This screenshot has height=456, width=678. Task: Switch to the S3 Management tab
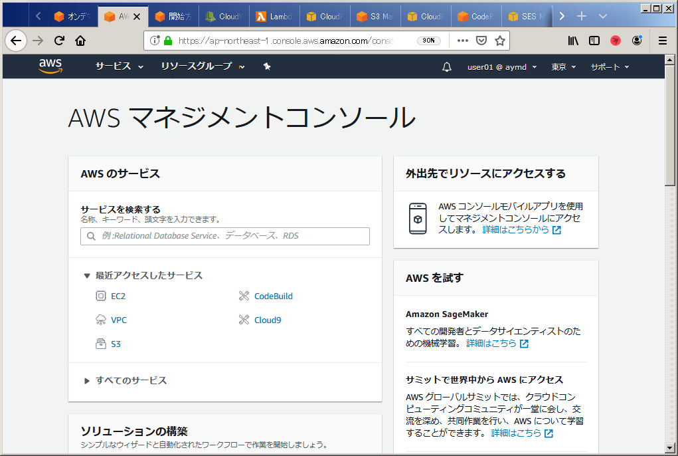(375, 17)
